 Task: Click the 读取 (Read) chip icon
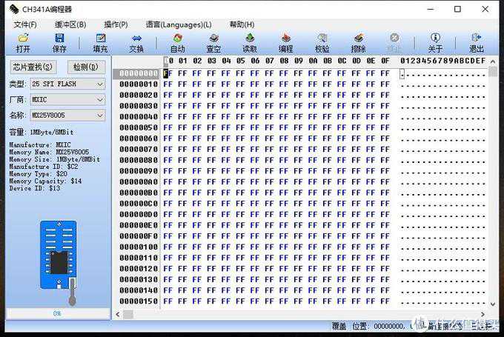point(251,42)
